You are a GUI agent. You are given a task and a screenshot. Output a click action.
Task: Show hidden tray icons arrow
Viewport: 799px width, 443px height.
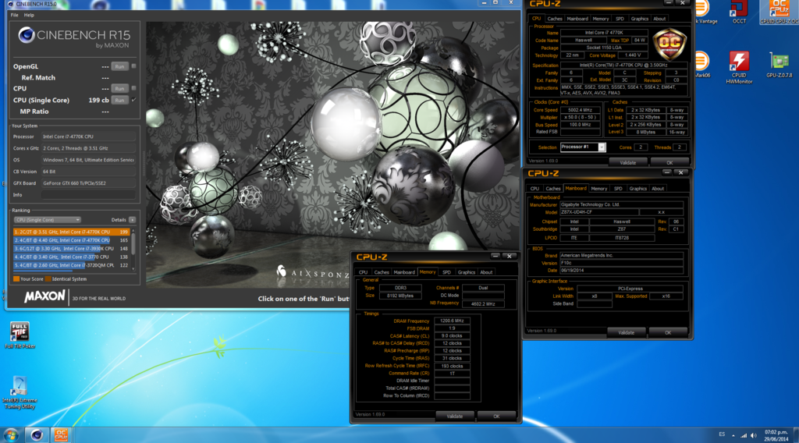click(x=733, y=435)
